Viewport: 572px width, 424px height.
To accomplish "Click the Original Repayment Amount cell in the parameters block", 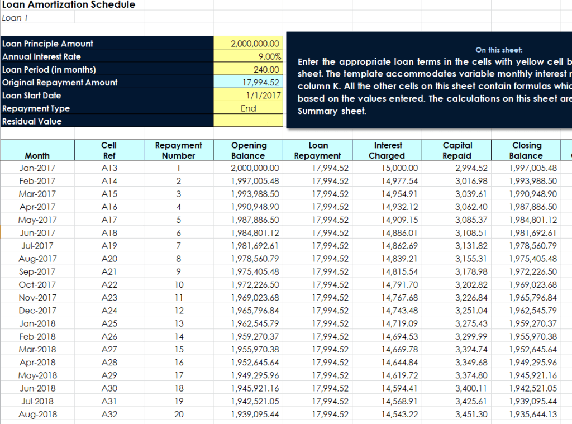I will click(248, 83).
